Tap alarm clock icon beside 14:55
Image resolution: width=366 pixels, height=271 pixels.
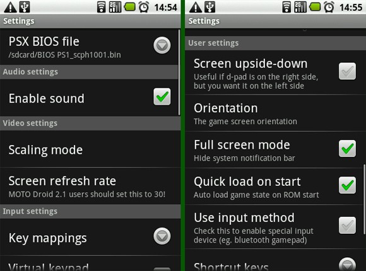[x=329, y=7]
